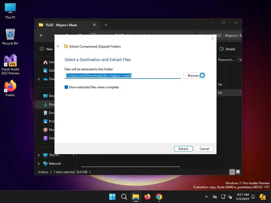Expand the Network tree node
This screenshot has width=271, height=203.
(x=39, y=164)
